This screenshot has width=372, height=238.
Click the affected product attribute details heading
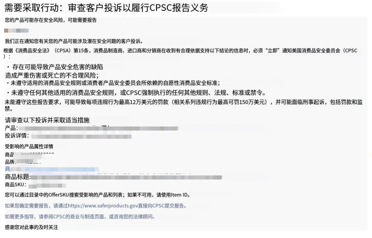coord(29,146)
